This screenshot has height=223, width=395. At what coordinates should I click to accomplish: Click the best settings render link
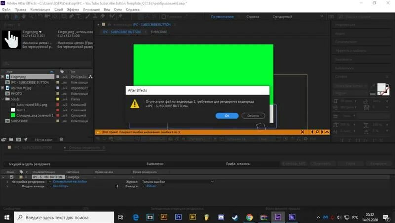tap(70, 182)
